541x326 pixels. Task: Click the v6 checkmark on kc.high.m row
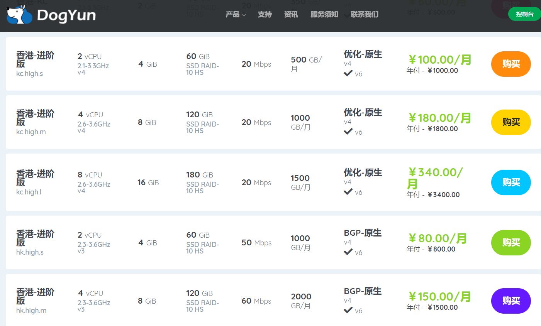click(x=348, y=132)
